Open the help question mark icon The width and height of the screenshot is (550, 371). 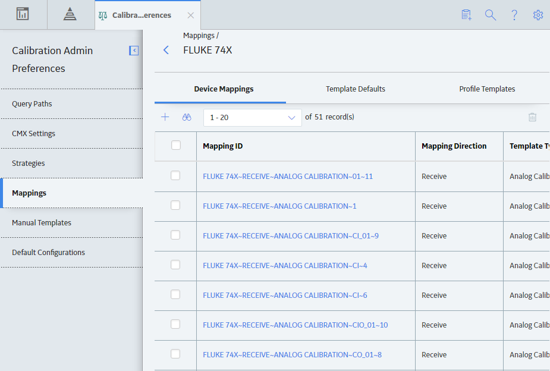tap(514, 15)
